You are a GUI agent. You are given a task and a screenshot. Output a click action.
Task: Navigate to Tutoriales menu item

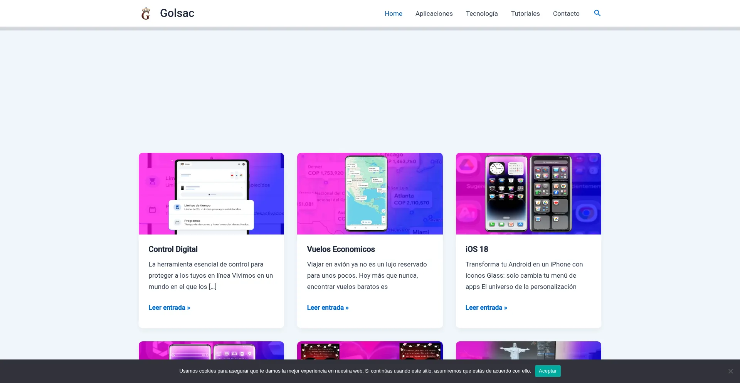[525, 13]
